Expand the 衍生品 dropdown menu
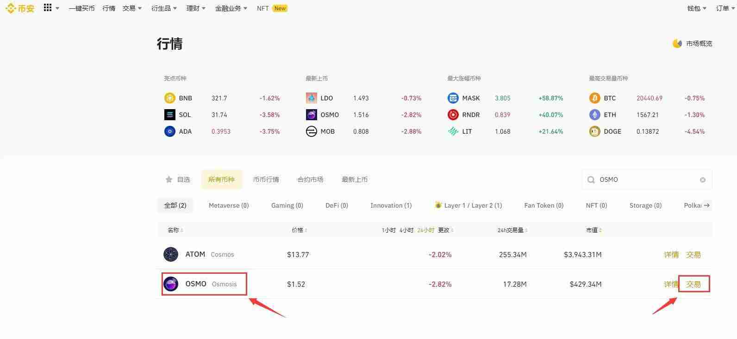The image size is (737, 339). click(164, 8)
